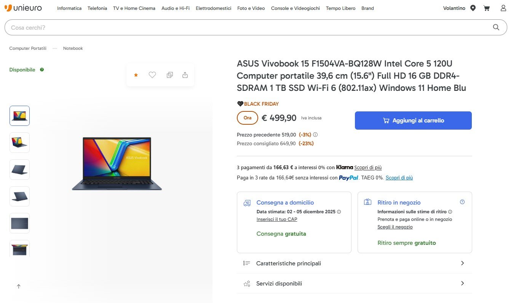516x303 pixels.
Task: Open Klarna Scopri di più link
Action: pyautogui.click(x=368, y=168)
